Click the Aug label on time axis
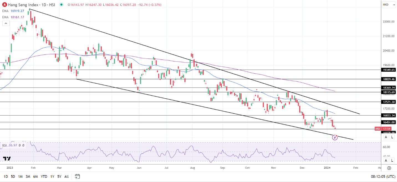This screenshot has width=397, height=182. pos(193,168)
